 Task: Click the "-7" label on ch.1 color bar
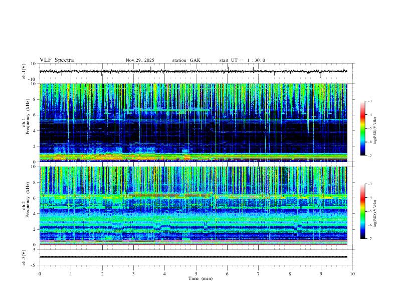[x=369, y=156]
